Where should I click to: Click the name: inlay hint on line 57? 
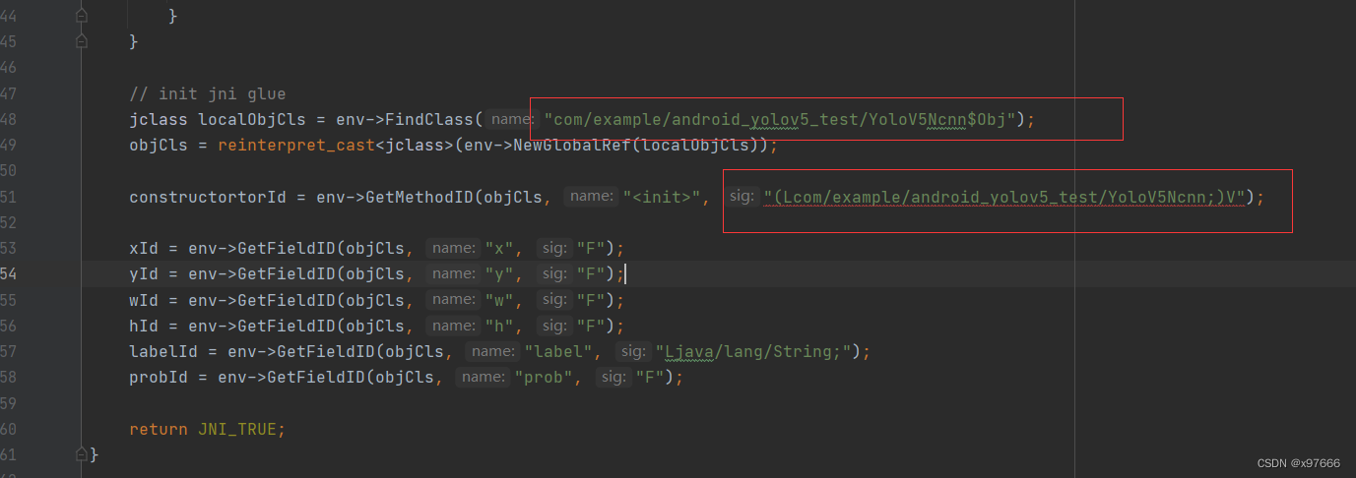(492, 351)
